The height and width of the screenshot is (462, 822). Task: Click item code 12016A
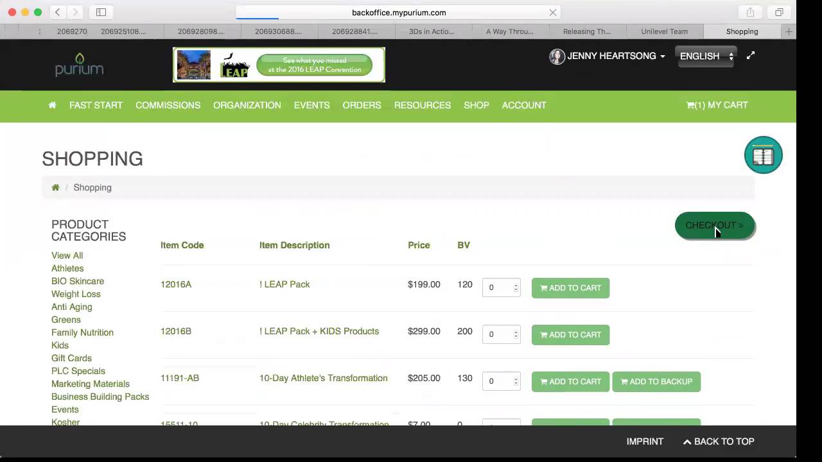(x=176, y=284)
